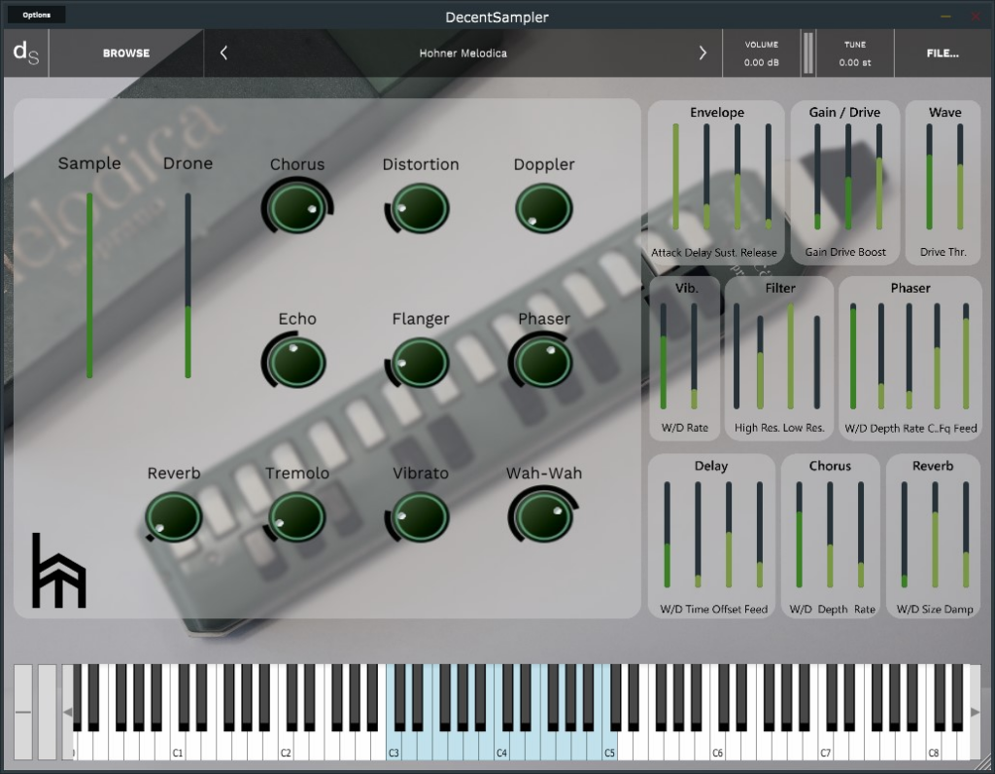Viewport: 995px width, 774px height.
Task: Click the Hohner Melodica preset name
Action: pos(463,53)
